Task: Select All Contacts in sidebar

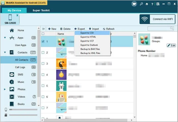Action: coord(19,60)
